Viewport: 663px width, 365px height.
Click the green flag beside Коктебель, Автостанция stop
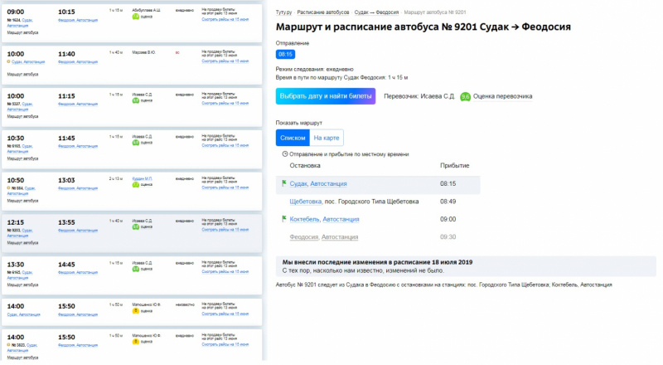coord(283,219)
